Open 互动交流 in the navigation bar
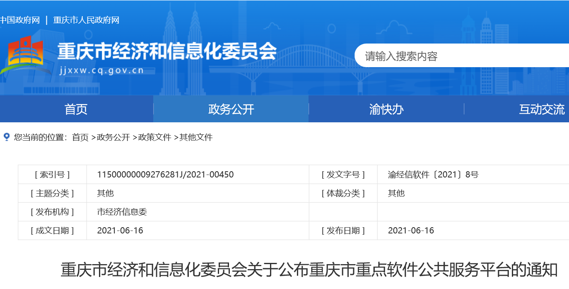The height and width of the screenshot is (289, 569). [542, 109]
